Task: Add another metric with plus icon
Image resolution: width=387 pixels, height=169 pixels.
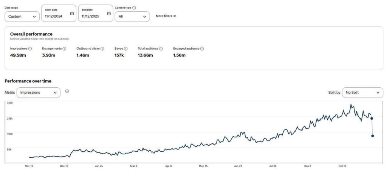Action: (67, 91)
